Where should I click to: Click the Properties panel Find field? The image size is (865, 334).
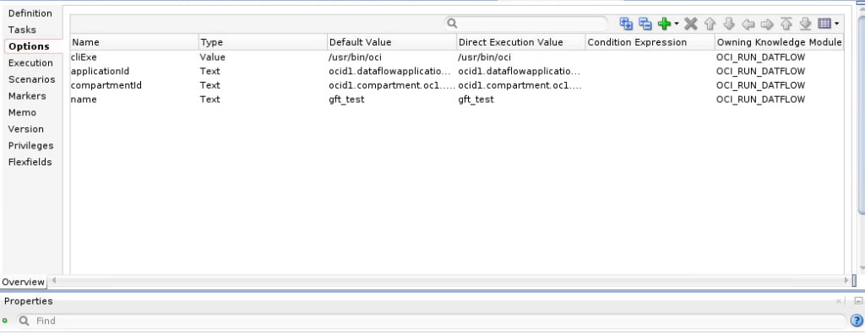point(431,321)
